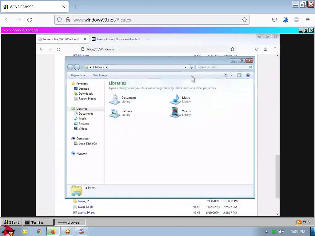The height and width of the screenshot is (236, 315).
Task: Open downloads arrow in inner Firefox
Action: tap(265, 49)
